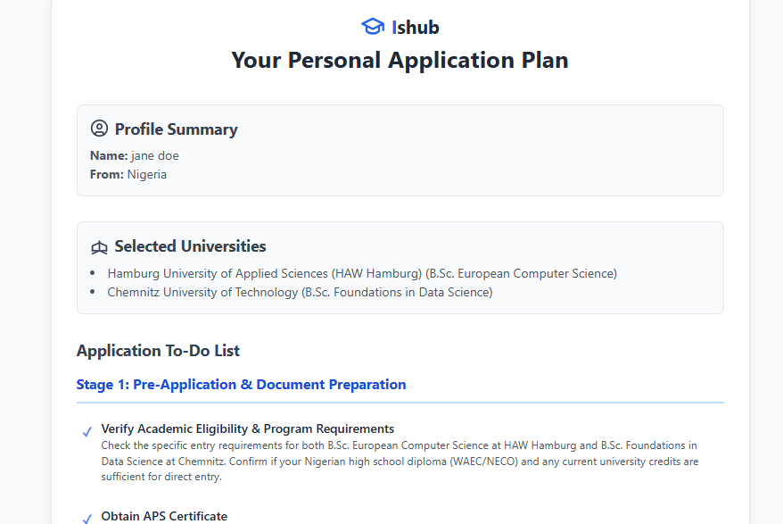Click the Verify Academic Eligibility task title

tap(247, 428)
